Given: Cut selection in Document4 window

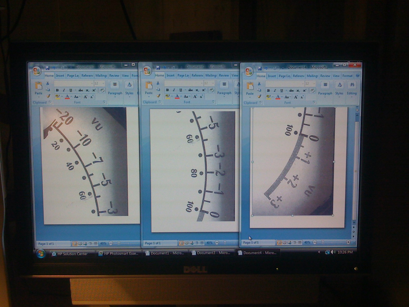Looking at the screenshot, I should tap(259, 84).
